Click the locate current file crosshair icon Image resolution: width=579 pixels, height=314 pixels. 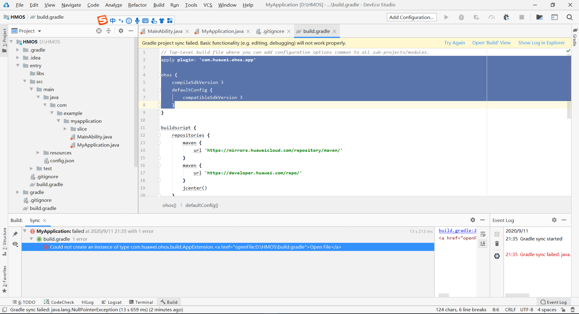coord(99,31)
